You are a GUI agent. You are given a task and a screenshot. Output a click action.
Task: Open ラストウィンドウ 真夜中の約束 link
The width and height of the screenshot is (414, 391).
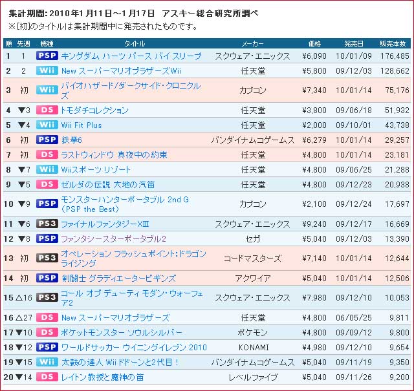tap(114, 155)
